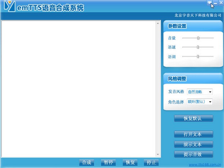Click the 语速 speech rate slider handle
The image size is (224, 168).
coord(198,47)
